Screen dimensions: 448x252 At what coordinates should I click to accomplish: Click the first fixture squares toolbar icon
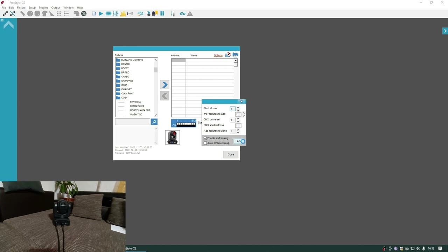click(x=5, y=14)
